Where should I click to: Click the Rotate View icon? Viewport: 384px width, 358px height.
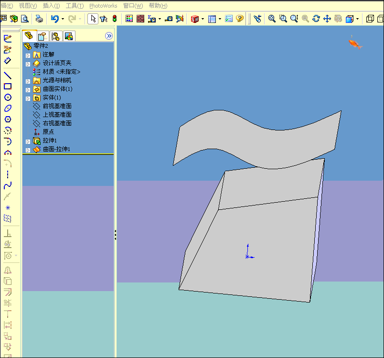316,19
